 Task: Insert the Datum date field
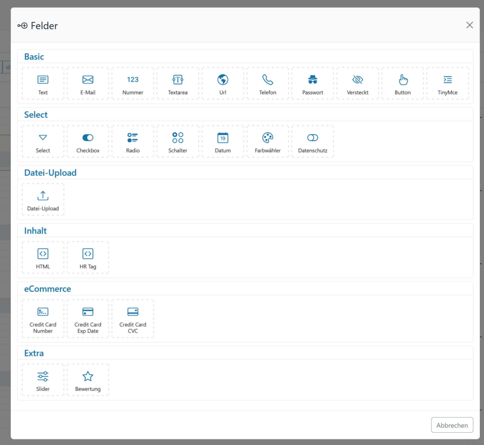click(223, 141)
